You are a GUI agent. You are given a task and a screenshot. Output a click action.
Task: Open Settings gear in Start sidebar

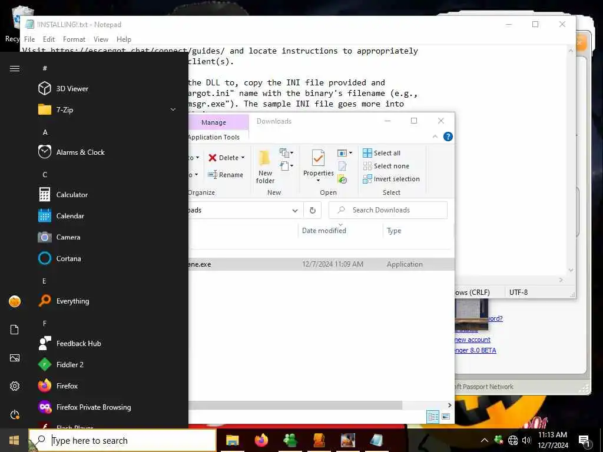15,386
